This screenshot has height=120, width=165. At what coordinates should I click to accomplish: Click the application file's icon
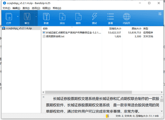click(44, 33)
